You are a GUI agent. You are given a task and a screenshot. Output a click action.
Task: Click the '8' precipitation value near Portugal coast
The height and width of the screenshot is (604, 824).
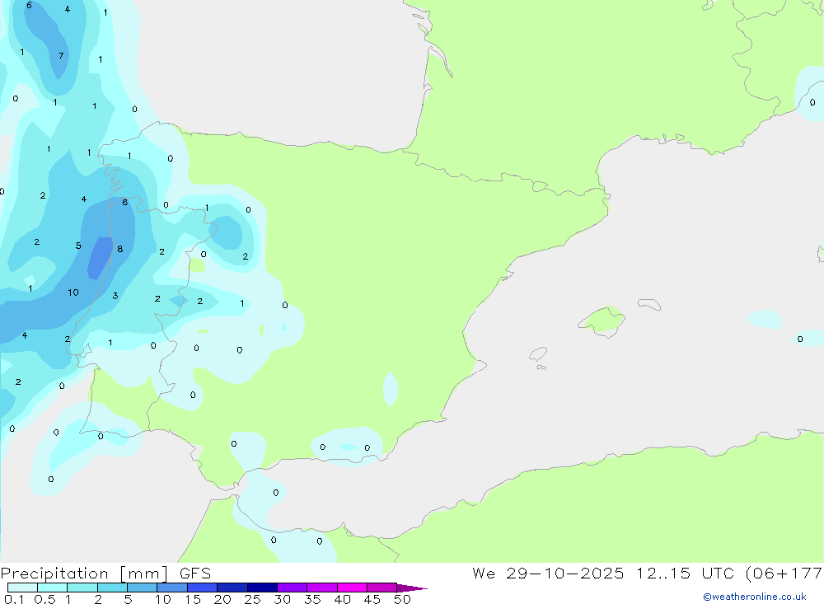[120, 249]
